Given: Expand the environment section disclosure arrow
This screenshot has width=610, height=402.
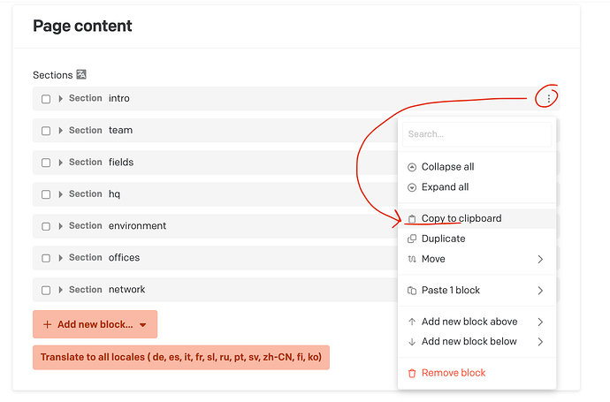Looking at the screenshot, I should tap(61, 226).
